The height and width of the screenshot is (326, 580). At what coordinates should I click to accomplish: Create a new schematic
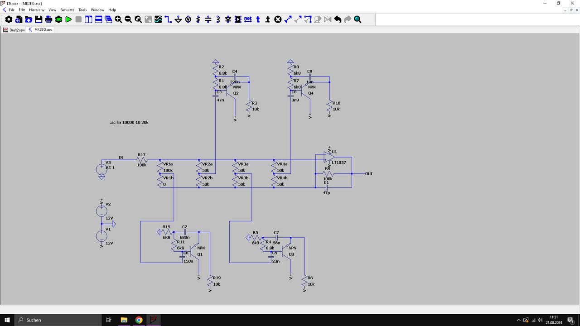tap(19, 19)
